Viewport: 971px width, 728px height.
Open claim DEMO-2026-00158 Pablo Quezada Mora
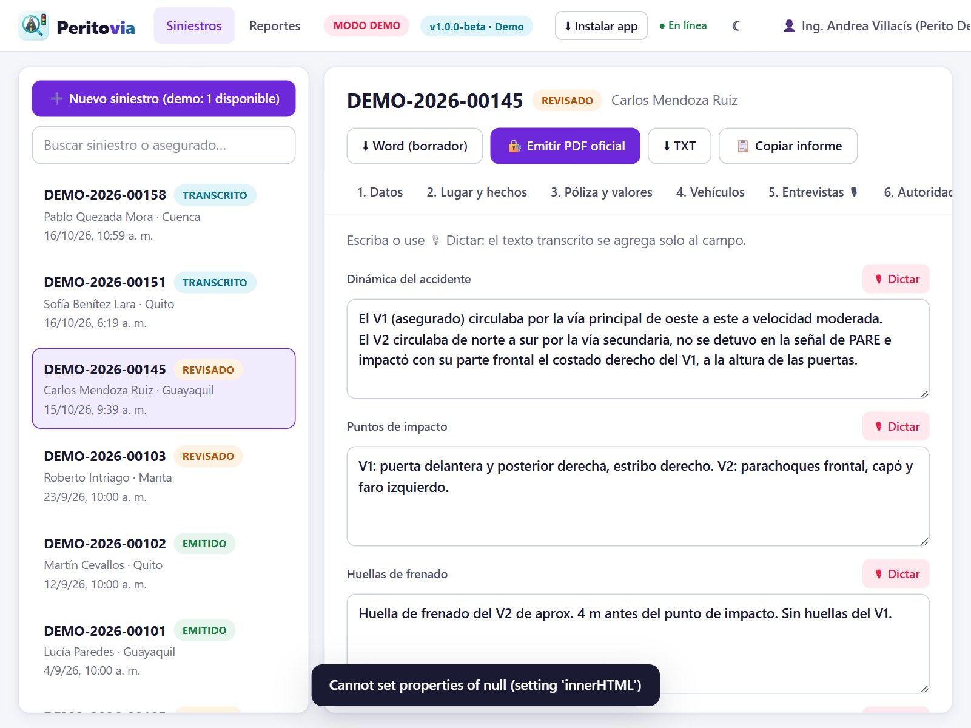164,215
